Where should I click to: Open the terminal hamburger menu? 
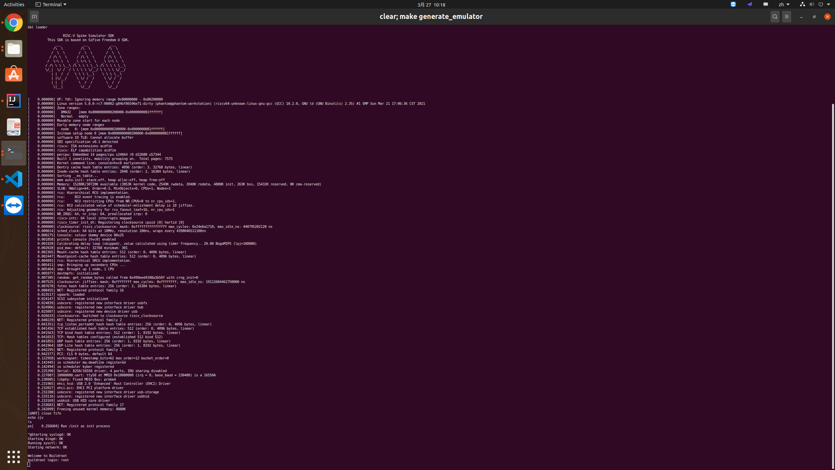point(787,17)
